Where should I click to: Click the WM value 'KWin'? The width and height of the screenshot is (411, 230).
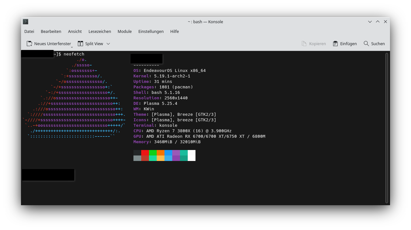149,109
